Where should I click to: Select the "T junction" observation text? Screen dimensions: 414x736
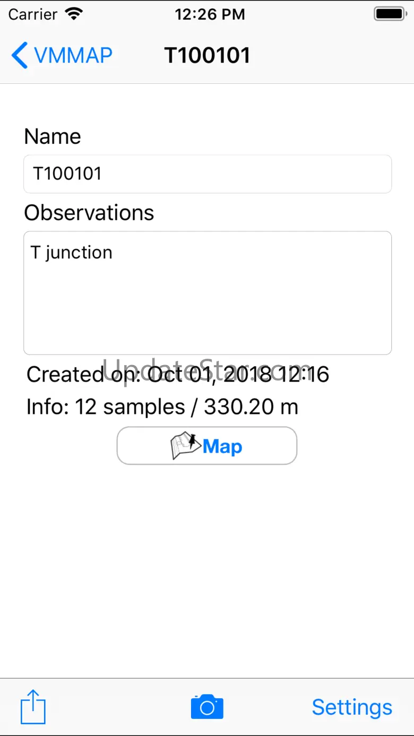coord(72,253)
